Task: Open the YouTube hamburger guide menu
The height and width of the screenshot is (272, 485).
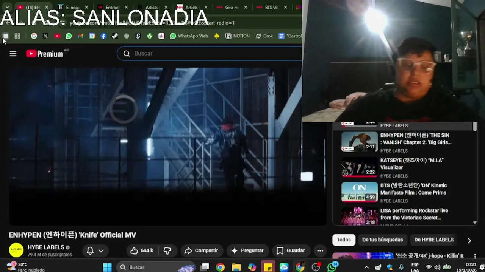Action: coord(13,54)
